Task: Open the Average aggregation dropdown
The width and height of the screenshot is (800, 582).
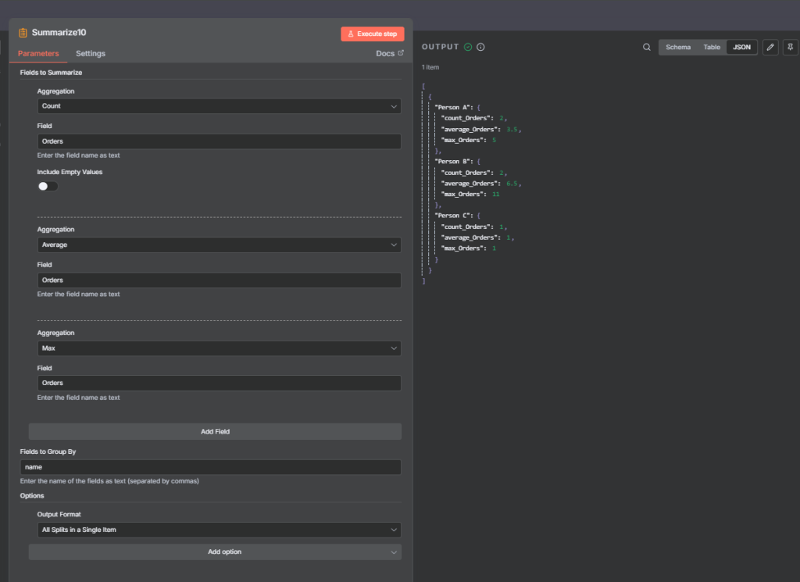Action: tap(219, 245)
